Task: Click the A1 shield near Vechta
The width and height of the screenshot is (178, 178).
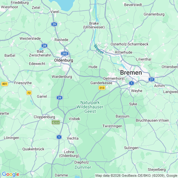Action: (59, 137)
